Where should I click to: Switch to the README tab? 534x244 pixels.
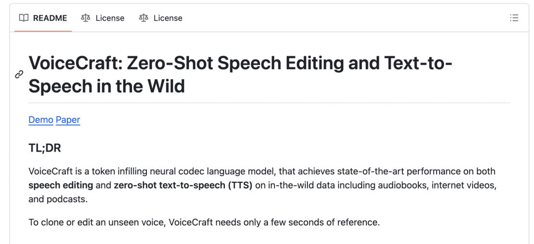click(x=48, y=18)
